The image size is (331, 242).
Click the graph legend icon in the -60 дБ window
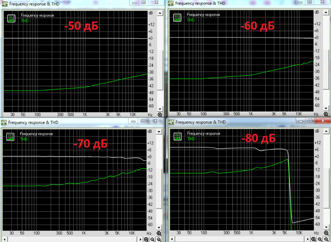click(x=177, y=17)
